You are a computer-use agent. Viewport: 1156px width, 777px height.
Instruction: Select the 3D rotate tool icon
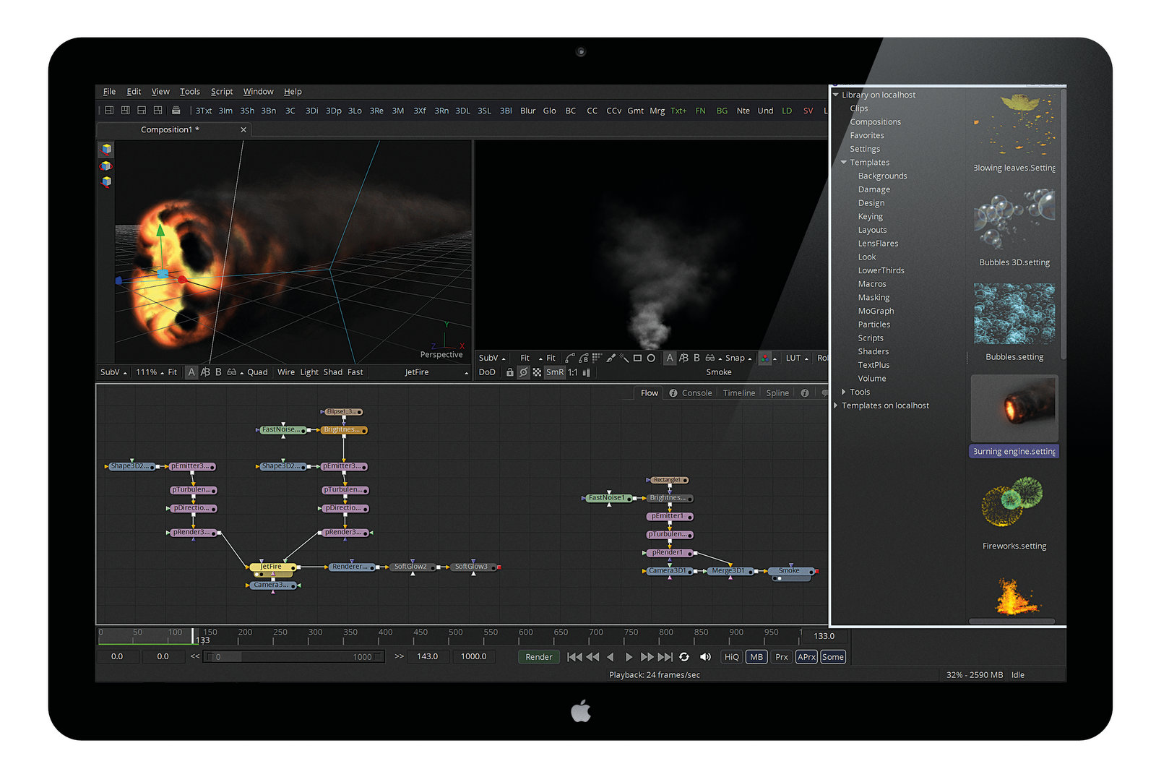pos(106,166)
